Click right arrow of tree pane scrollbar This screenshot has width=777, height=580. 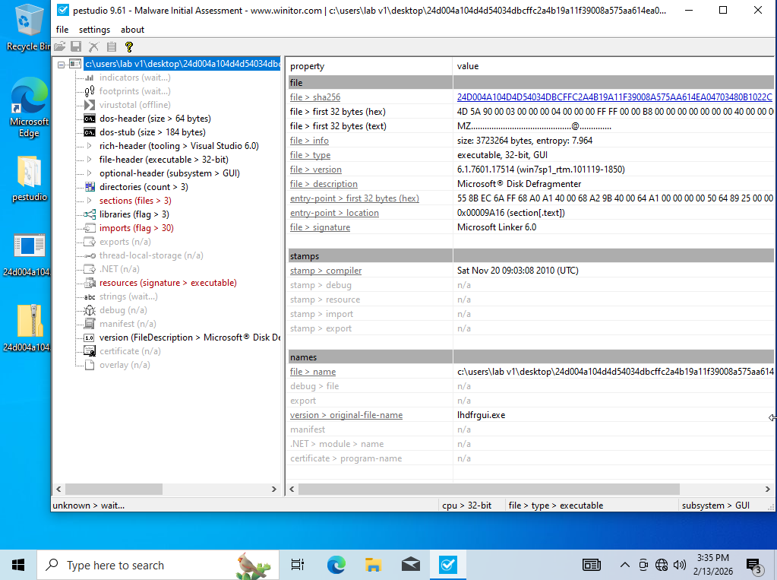274,490
